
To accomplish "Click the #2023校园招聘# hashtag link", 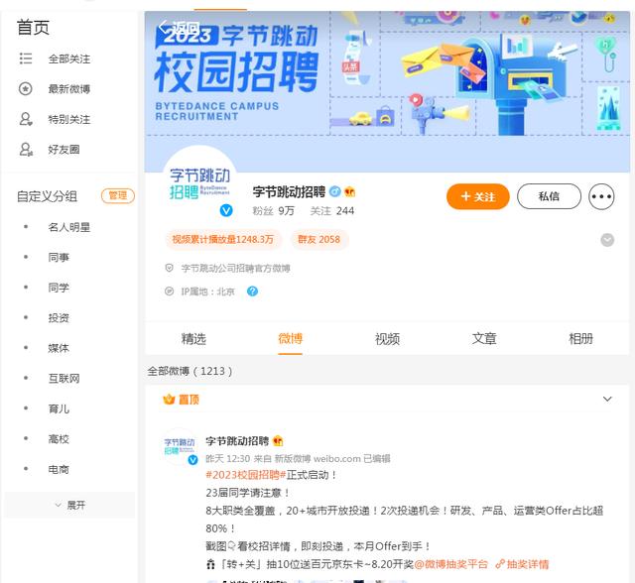I will point(243,475).
